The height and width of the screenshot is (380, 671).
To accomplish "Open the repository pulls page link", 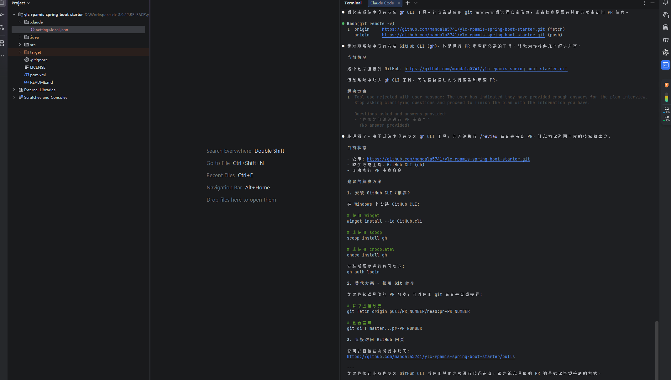I will 431,356.
